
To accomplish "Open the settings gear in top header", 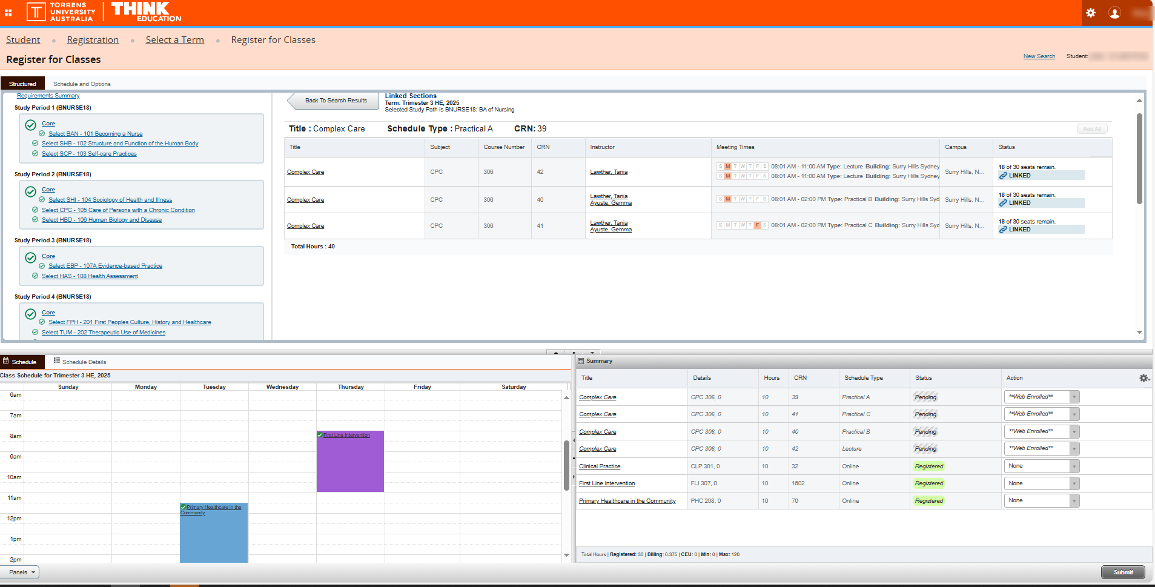I will pos(1091,13).
